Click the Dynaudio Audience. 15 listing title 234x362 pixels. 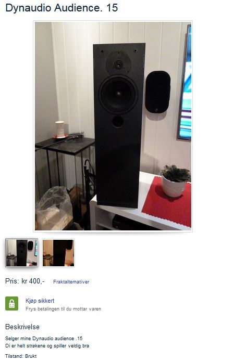(61, 8)
